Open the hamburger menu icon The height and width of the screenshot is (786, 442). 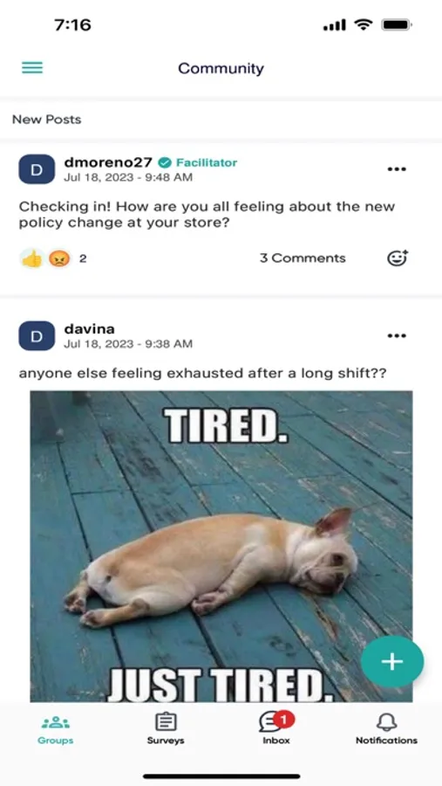(32, 67)
